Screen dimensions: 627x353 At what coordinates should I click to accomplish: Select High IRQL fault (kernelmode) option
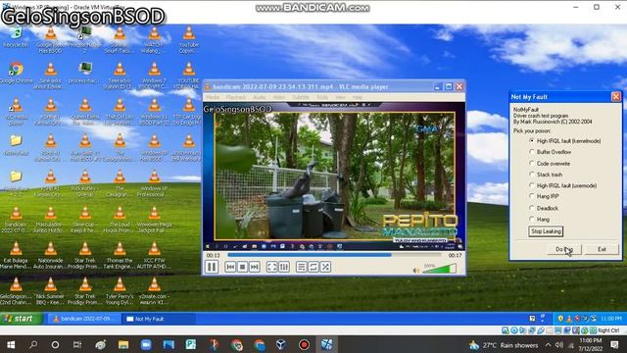click(564, 141)
